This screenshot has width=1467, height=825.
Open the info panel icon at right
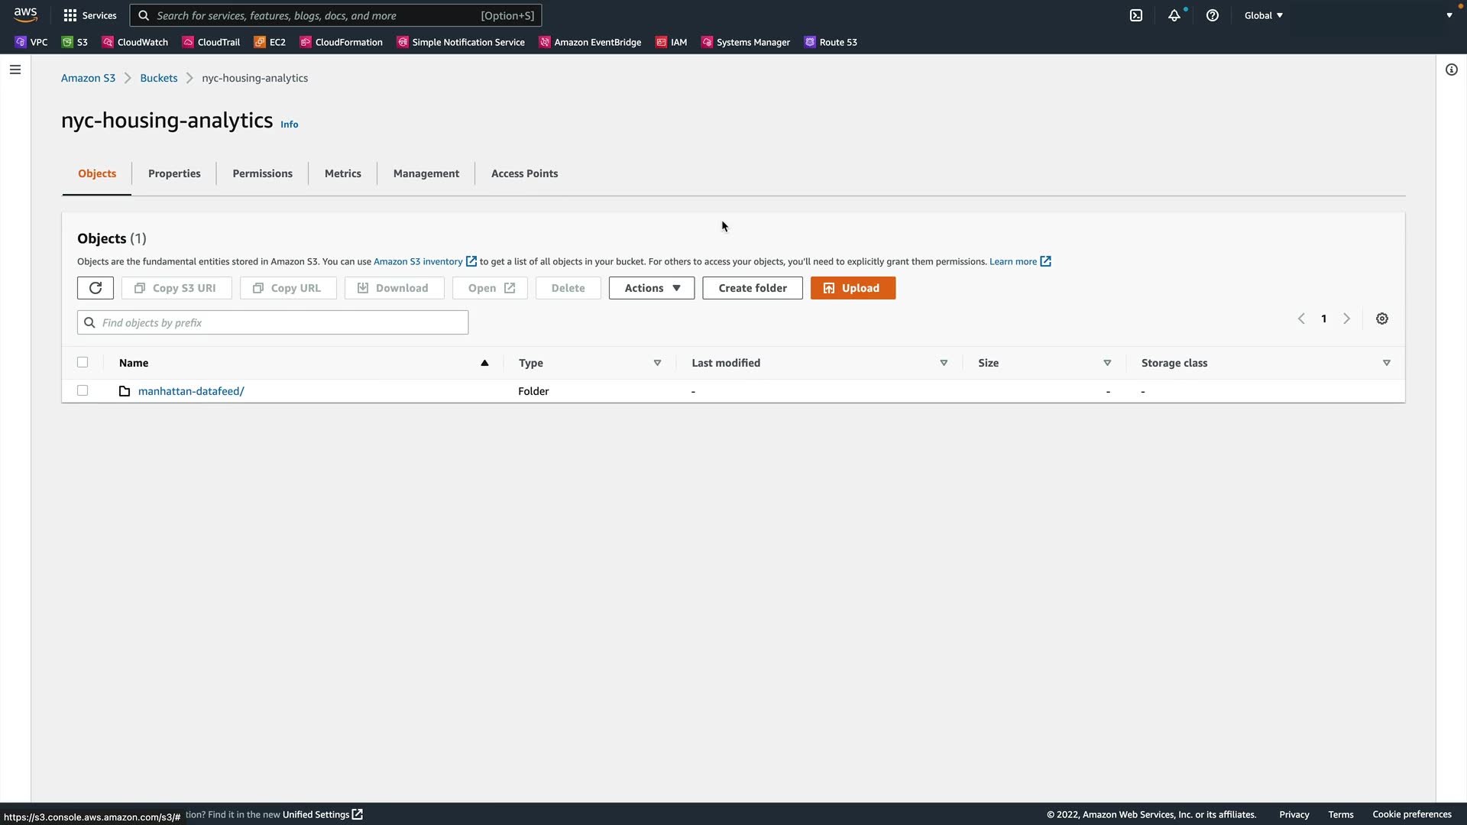click(1452, 70)
